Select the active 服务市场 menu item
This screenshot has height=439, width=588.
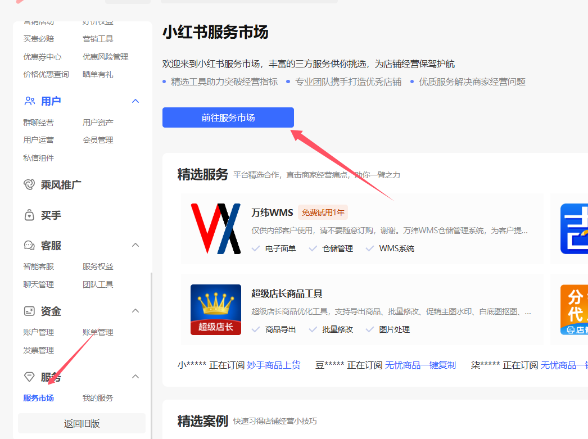coord(39,398)
